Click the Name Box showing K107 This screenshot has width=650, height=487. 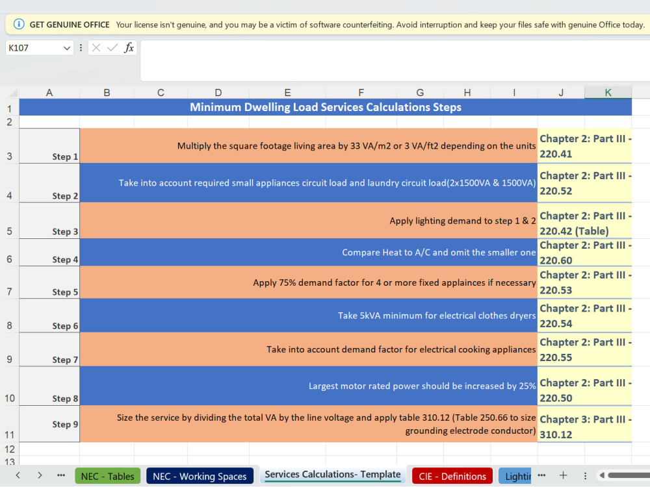pyautogui.click(x=34, y=48)
